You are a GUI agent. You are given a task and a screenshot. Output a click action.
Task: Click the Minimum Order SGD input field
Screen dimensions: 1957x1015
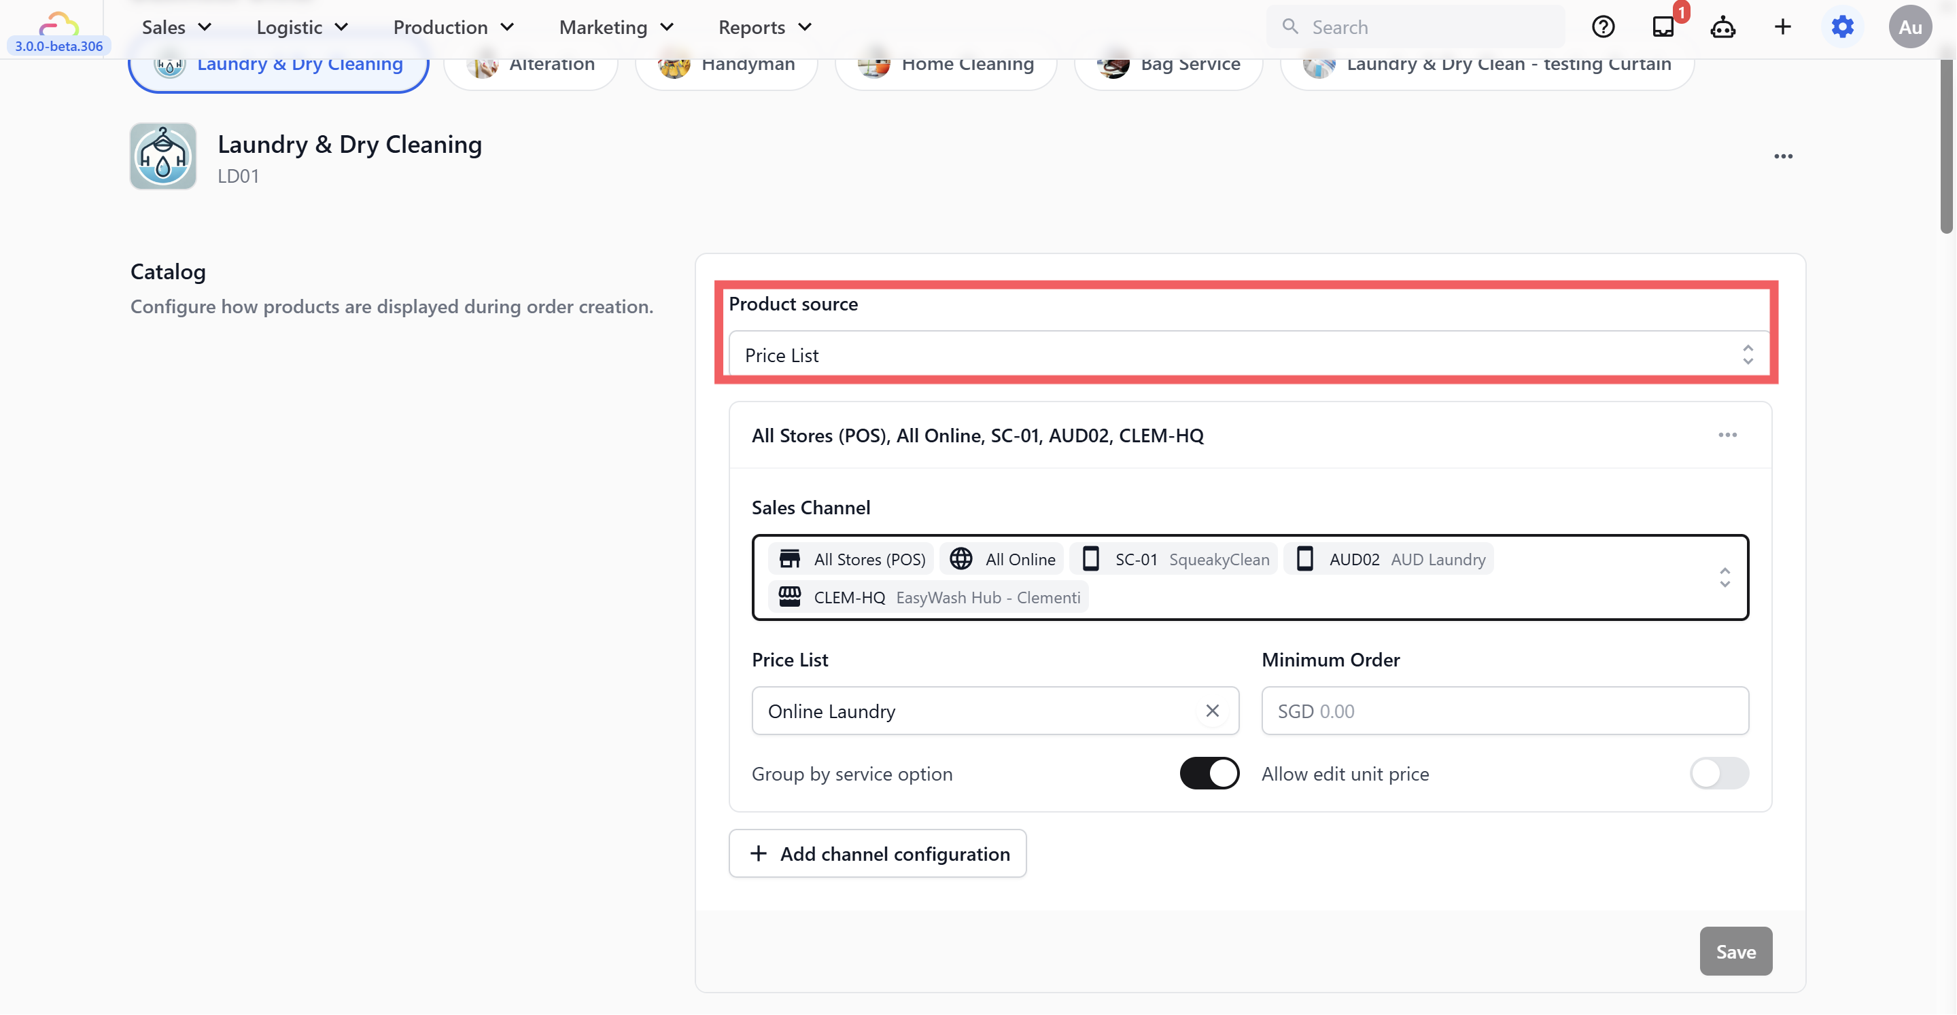click(1504, 711)
